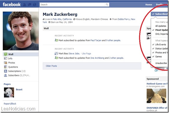Open Subscribers list in sidebar

[19, 75]
